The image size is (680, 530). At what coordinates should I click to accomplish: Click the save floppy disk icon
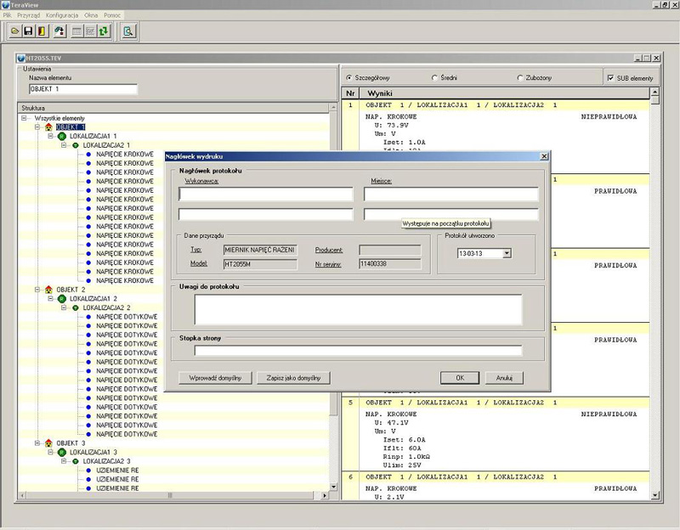click(28, 31)
